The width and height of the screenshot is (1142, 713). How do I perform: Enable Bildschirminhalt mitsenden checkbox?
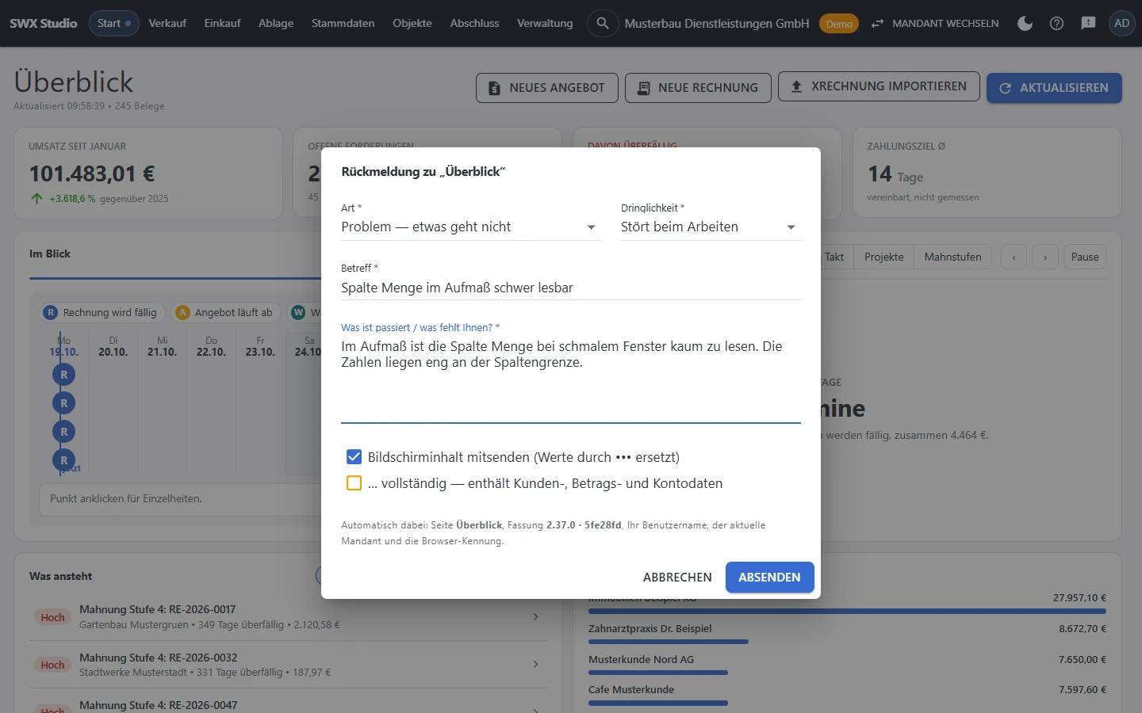[x=354, y=456]
